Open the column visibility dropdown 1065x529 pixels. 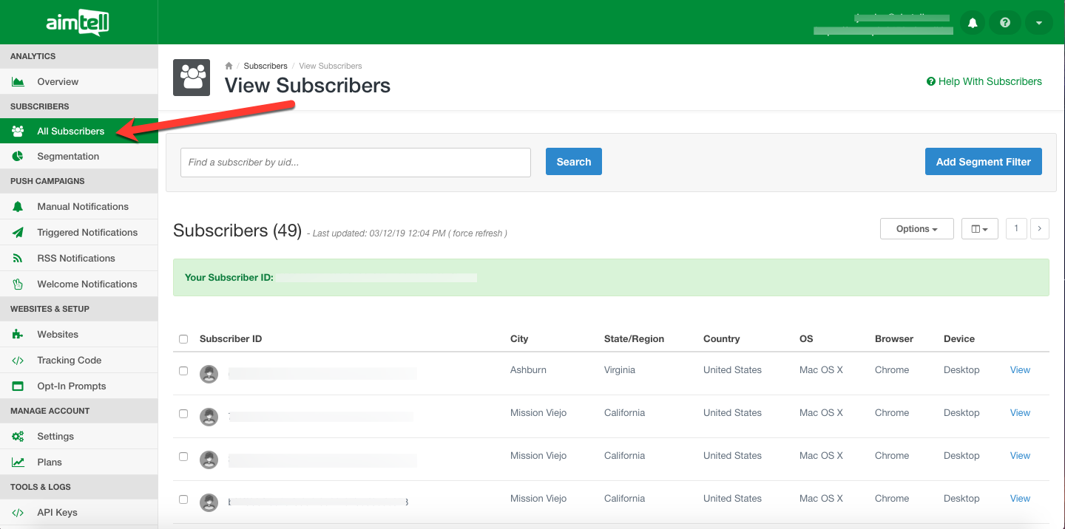tap(979, 229)
